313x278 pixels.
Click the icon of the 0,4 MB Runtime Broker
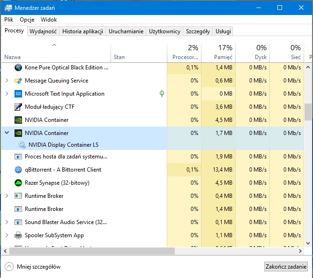18,196
